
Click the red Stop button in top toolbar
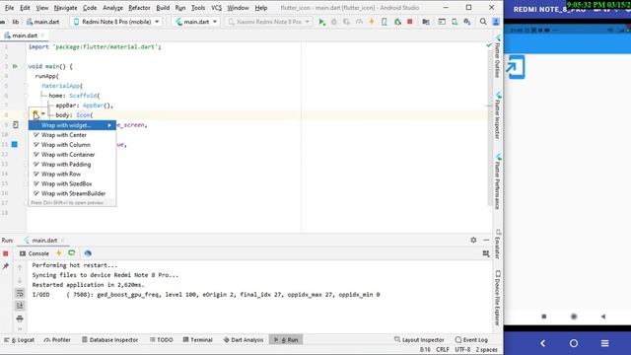coord(410,22)
